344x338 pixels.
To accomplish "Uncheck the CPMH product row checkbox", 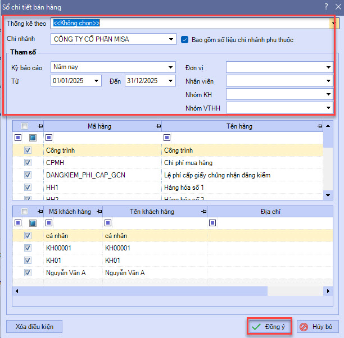I will pos(28,163).
